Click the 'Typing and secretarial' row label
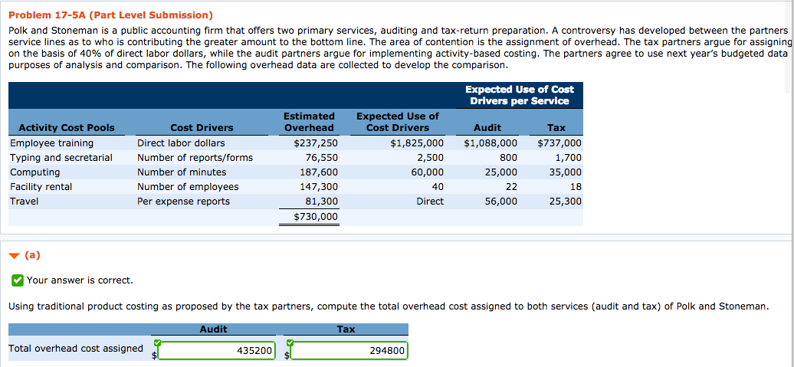Screen dimensions: 794x367 click(61, 158)
